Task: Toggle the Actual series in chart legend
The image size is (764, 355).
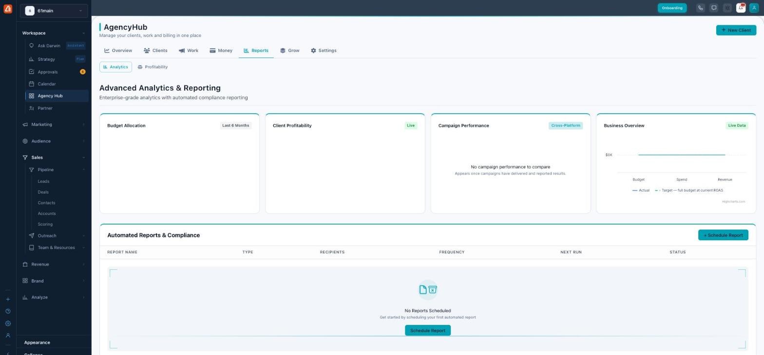Action: click(641, 191)
